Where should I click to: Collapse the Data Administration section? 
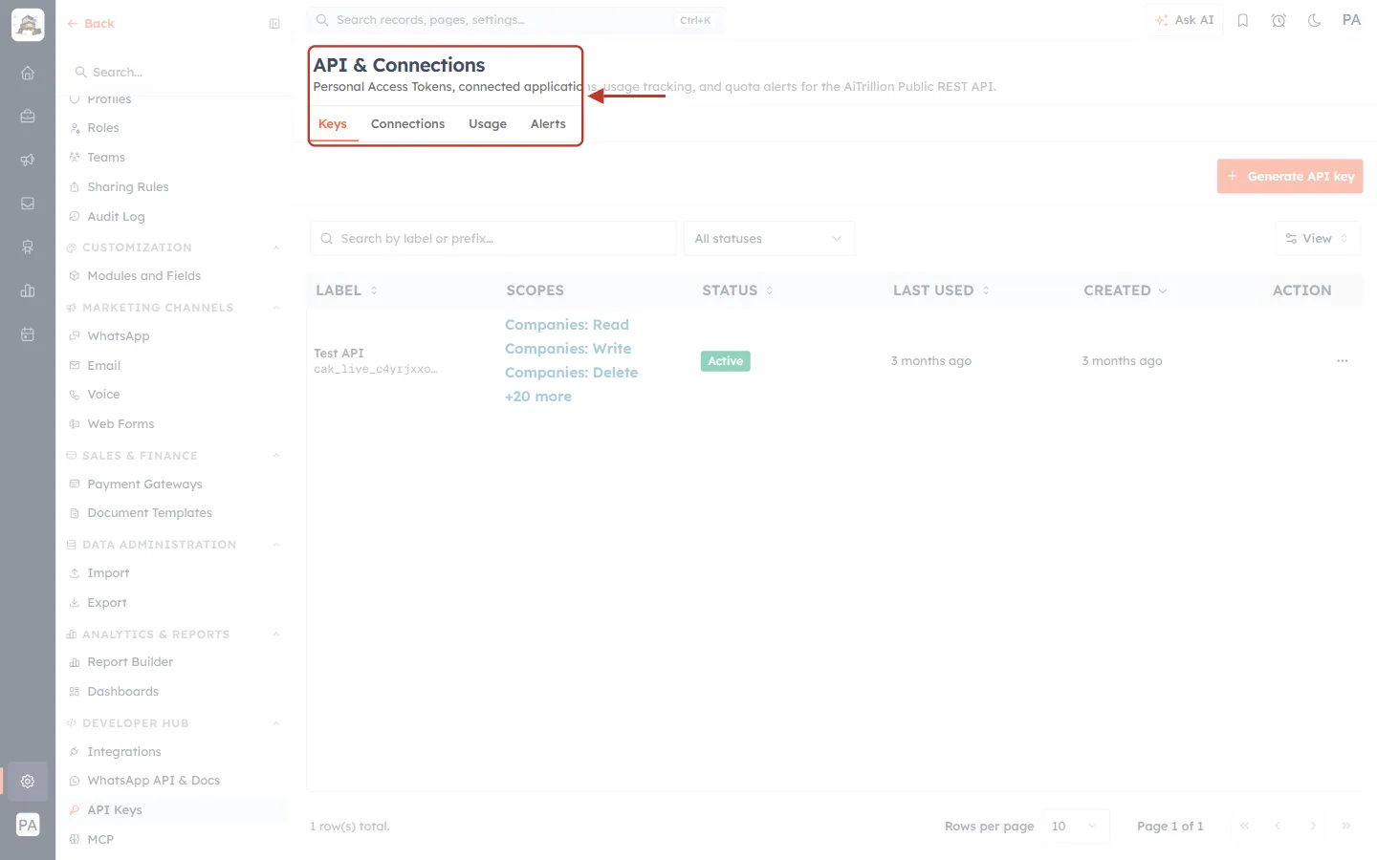pos(275,545)
